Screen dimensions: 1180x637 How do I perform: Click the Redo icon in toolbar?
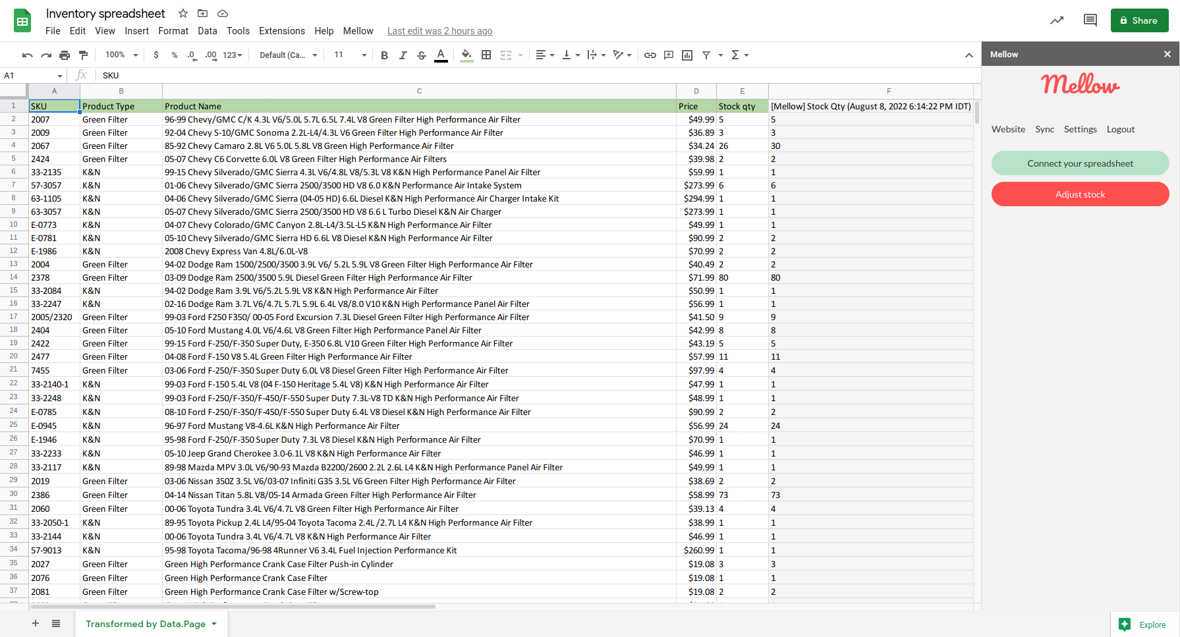pyautogui.click(x=46, y=55)
